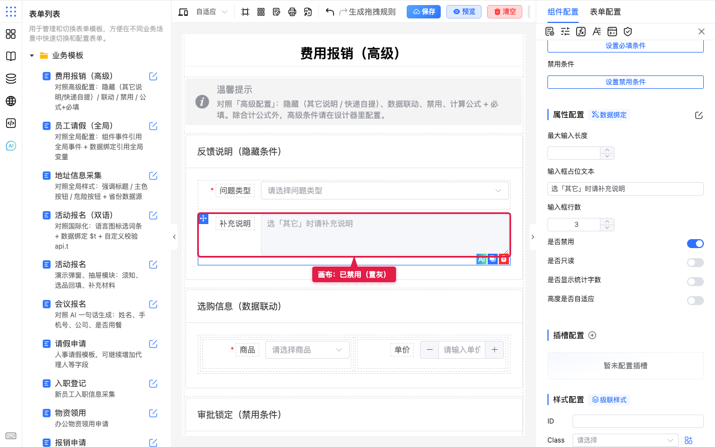Screen dimensions: 715x447
Task: Click the red 清空 button
Action: [504, 12]
